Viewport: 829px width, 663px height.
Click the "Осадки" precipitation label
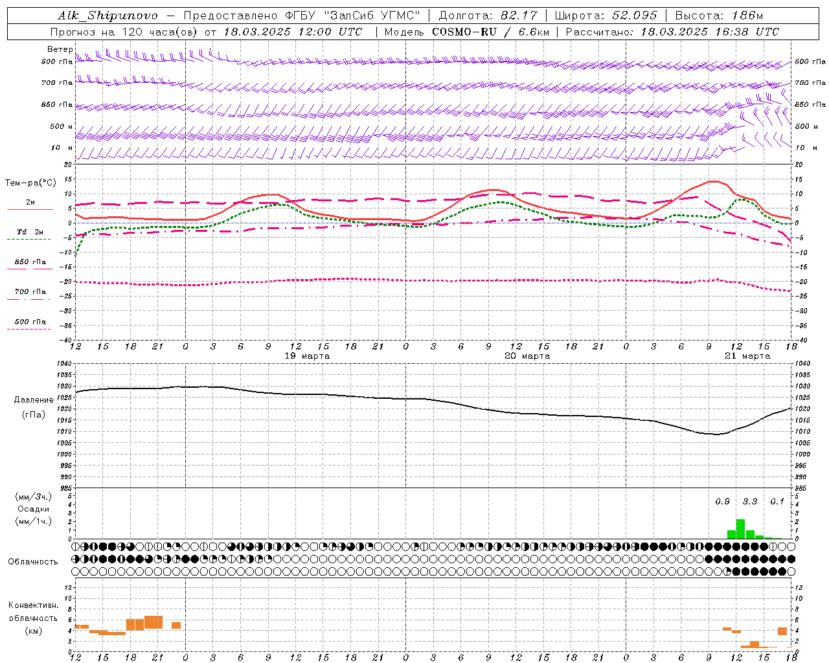coord(34,509)
